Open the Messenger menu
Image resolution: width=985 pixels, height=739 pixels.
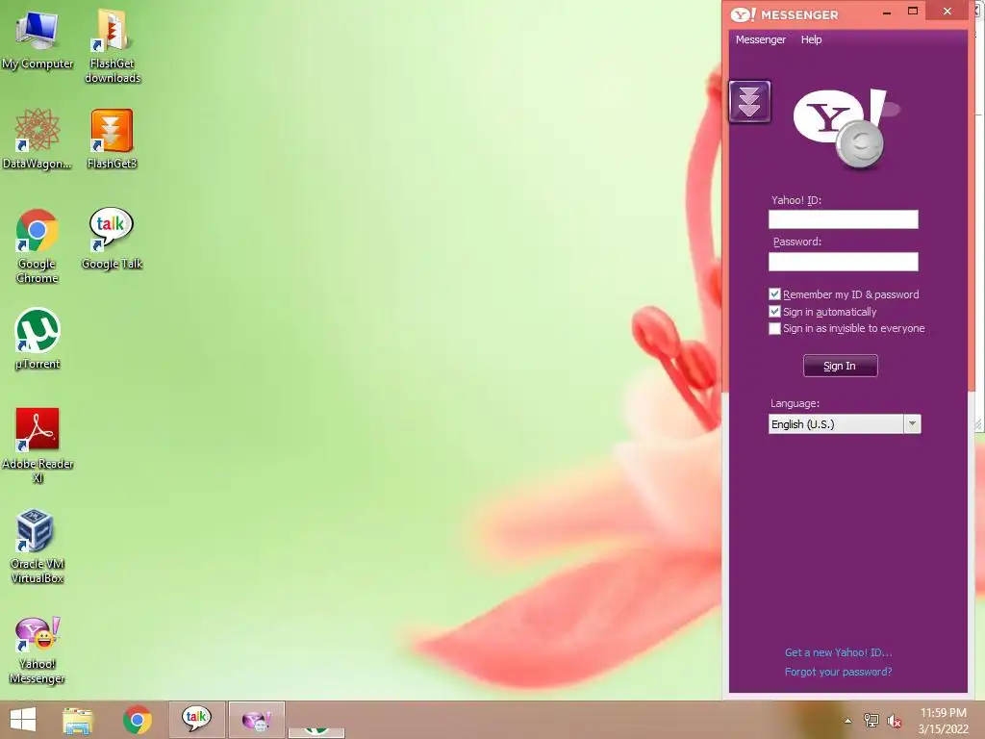pyautogui.click(x=760, y=39)
